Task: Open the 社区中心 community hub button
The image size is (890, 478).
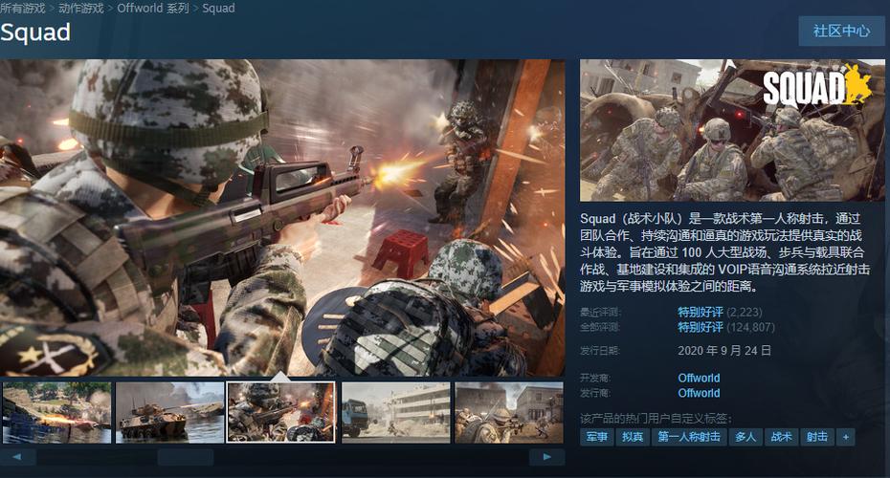Action: coord(841,31)
